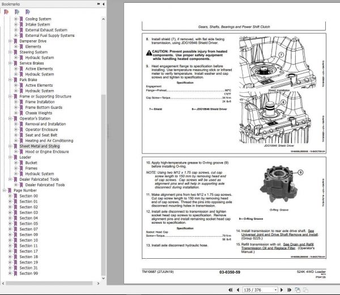Click the JDG10946 Shield Driver diagram

[275, 117]
